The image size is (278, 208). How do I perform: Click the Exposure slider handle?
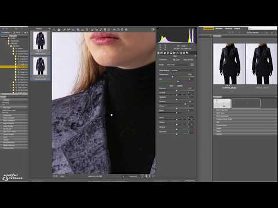[x=177, y=91]
